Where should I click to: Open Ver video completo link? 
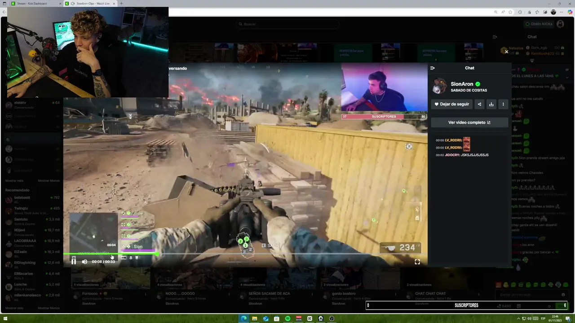[x=469, y=122]
